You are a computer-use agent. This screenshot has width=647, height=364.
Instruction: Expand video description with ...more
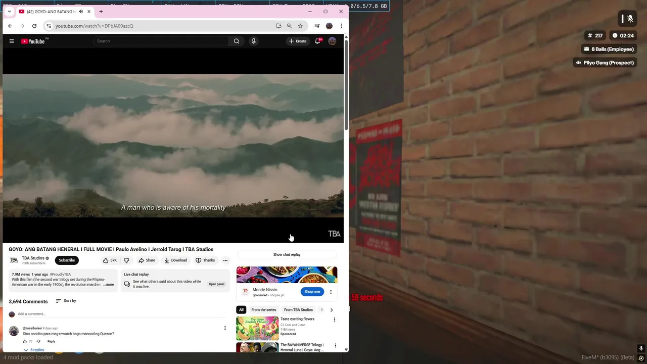[x=109, y=285]
